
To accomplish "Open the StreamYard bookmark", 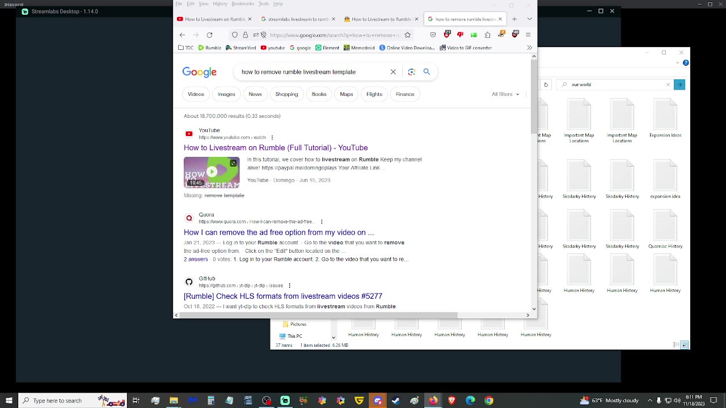I will (x=241, y=48).
